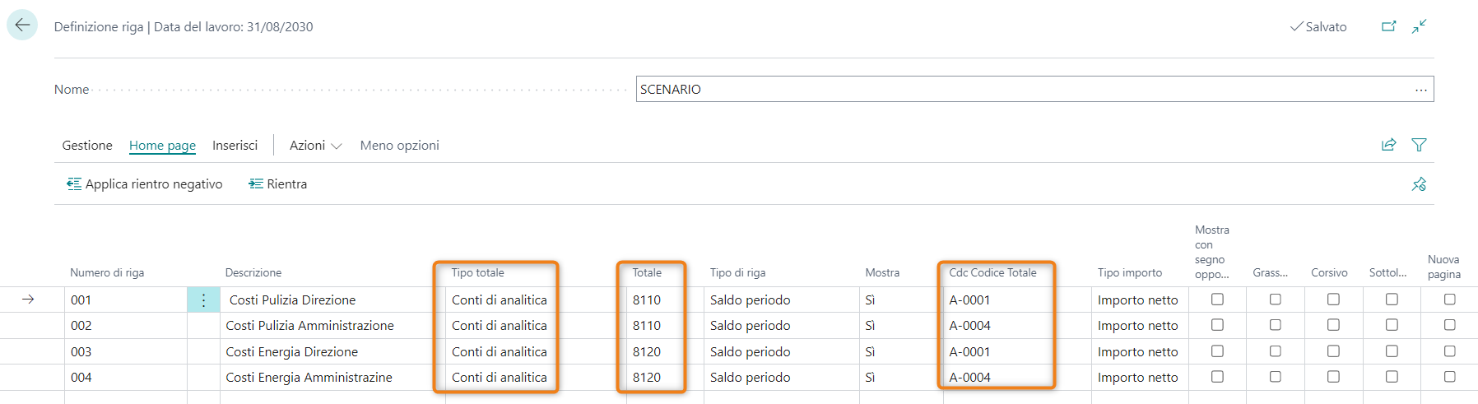Screen dimensions: 1478x404
Task: Click Meno opzioni to collapse options
Action: tap(399, 146)
